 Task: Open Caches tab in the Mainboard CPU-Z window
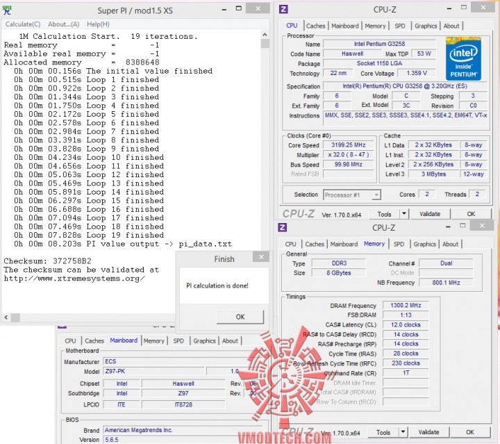94,340
